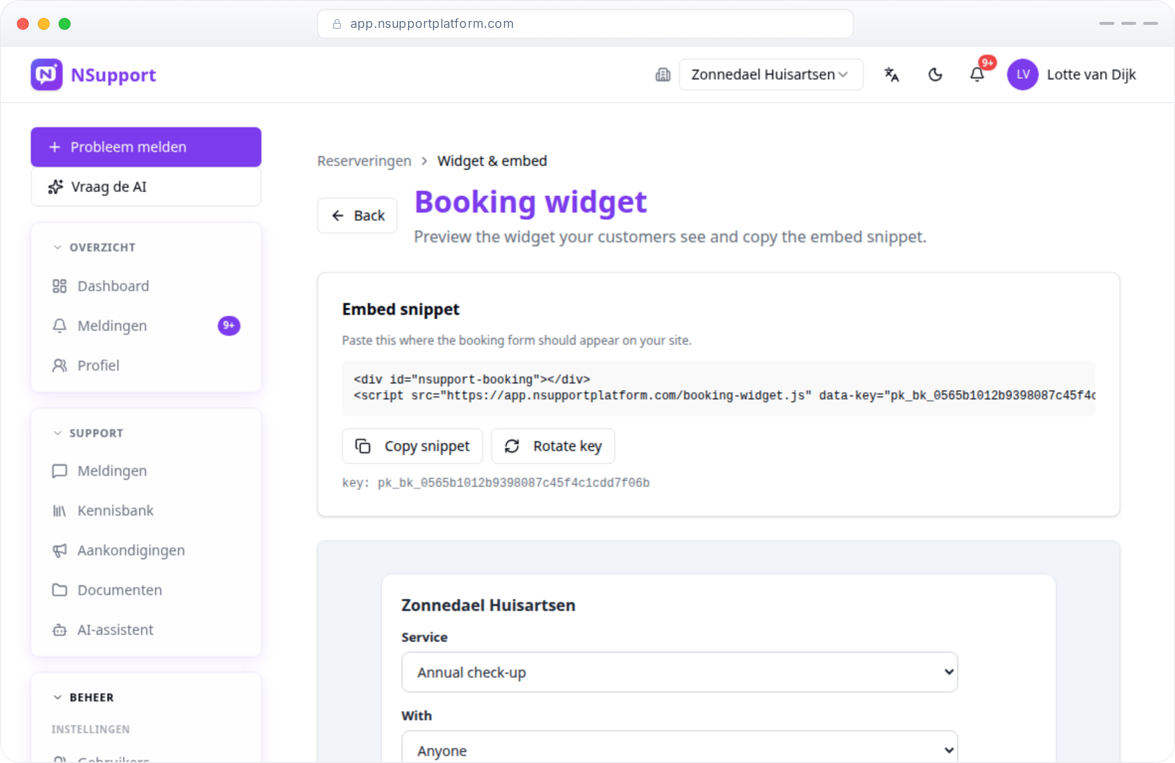The image size is (1175, 763).
Task: Open the Service dropdown showing Annual check-up
Action: [x=679, y=672]
